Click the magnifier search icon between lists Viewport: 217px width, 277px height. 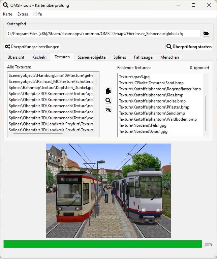pos(108,100)
